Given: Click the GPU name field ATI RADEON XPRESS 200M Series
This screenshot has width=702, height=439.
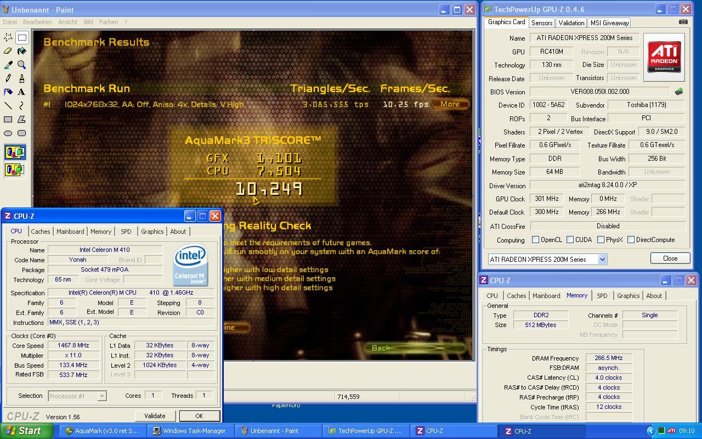Looking at the screenshot, I should point(585,38).
